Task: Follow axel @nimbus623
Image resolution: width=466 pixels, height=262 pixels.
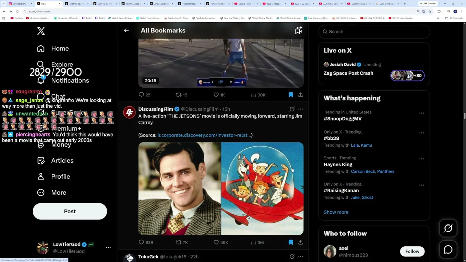Action: [412, 251]
